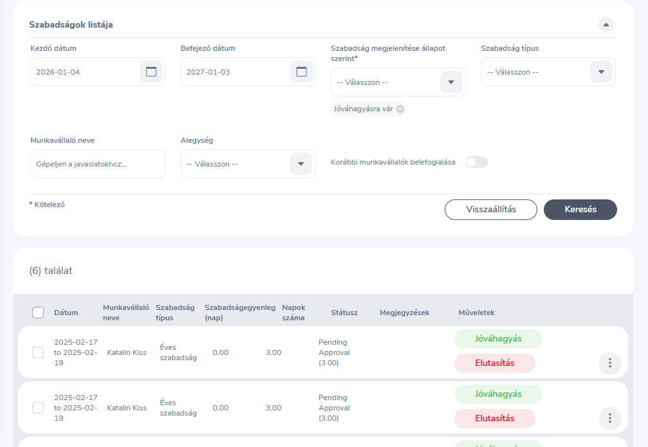The width and height of the screenshot is (648, 447).
Task: Reject first request with Elutasítás
Action: coord(495,363)
